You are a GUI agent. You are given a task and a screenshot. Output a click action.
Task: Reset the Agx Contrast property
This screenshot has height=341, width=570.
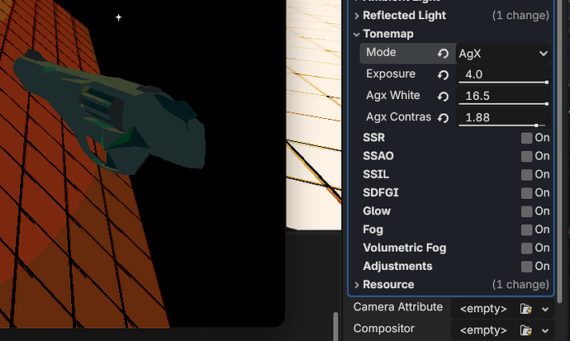pos(443,118)
